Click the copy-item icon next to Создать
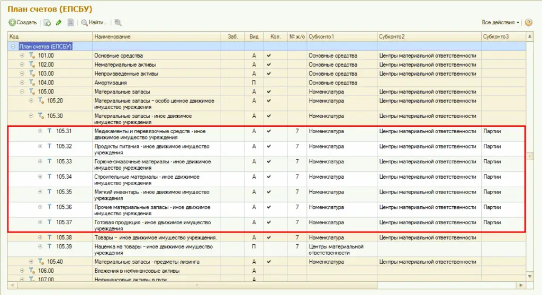 [47, 22]
